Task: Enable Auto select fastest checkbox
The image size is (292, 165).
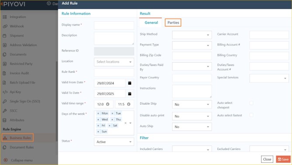Action: click(x=251, y=115)
